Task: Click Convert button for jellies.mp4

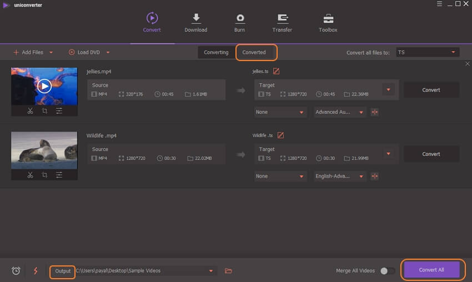Action: 431,90
